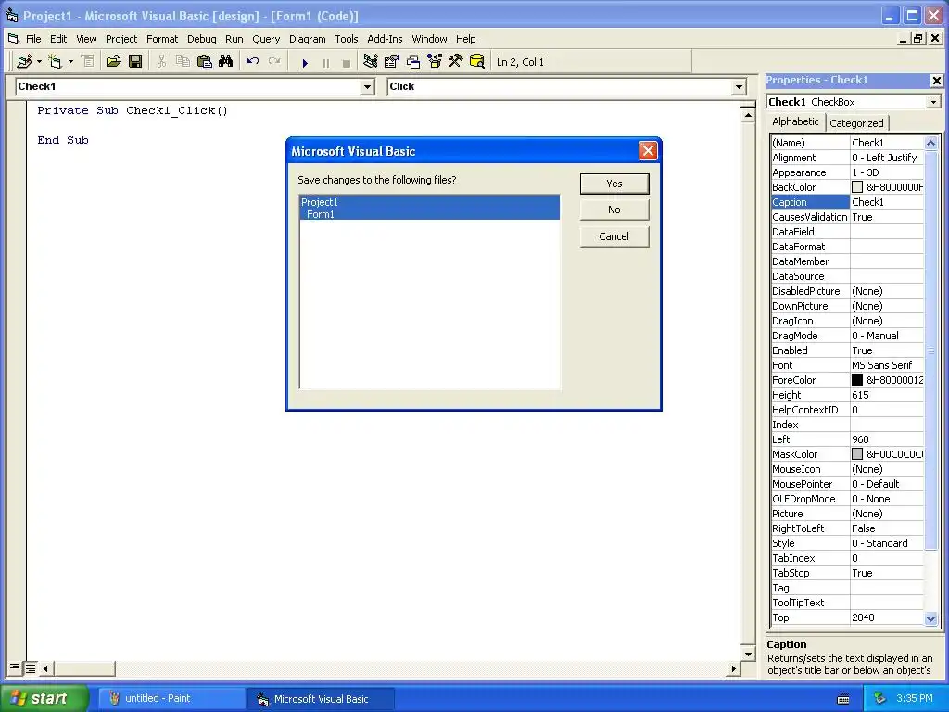
Task: Click Yes to save changes
Action: tap(614, 184)
